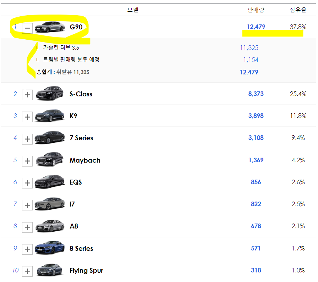Click the 7 Series car thumbnail
Image resolution: width=318 pixels, height=282 pixels.
point(50,138)
